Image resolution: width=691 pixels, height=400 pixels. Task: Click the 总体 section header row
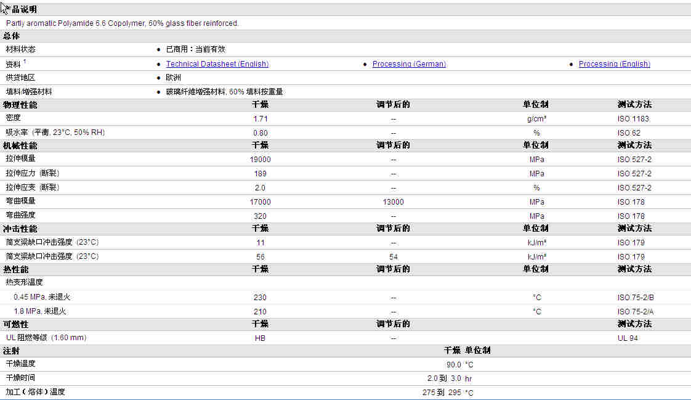tap(12, 36)
